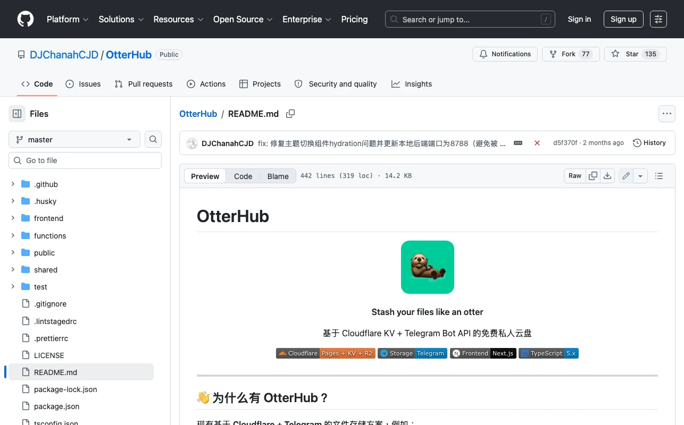Expand the functions folder

coord(13,235)
